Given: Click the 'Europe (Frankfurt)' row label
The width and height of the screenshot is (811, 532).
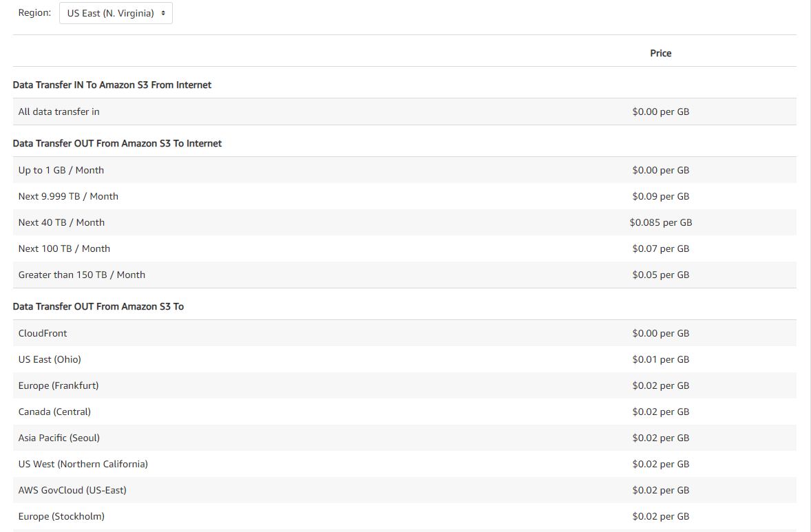Looking at the screenshot, I should point(59,385).
